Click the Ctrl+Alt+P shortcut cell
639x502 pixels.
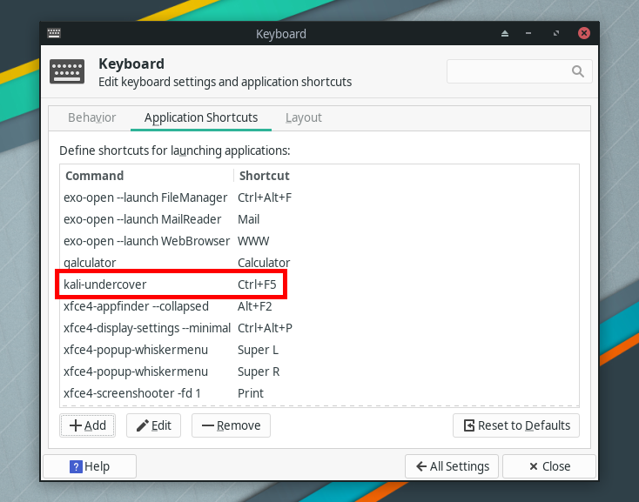[265, 328]
